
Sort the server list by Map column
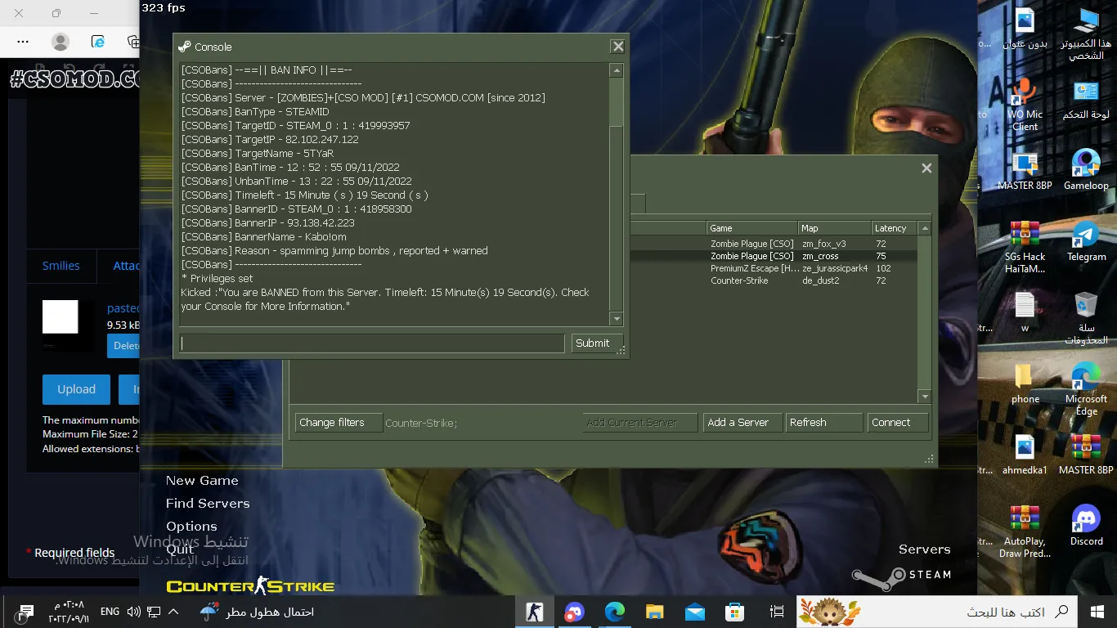(835, 228)
